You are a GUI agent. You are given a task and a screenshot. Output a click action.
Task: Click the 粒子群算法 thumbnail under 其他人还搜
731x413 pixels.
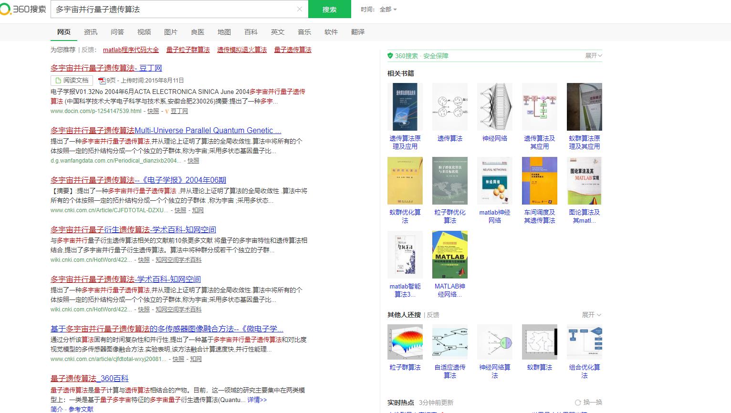click(x=405, y=342)
